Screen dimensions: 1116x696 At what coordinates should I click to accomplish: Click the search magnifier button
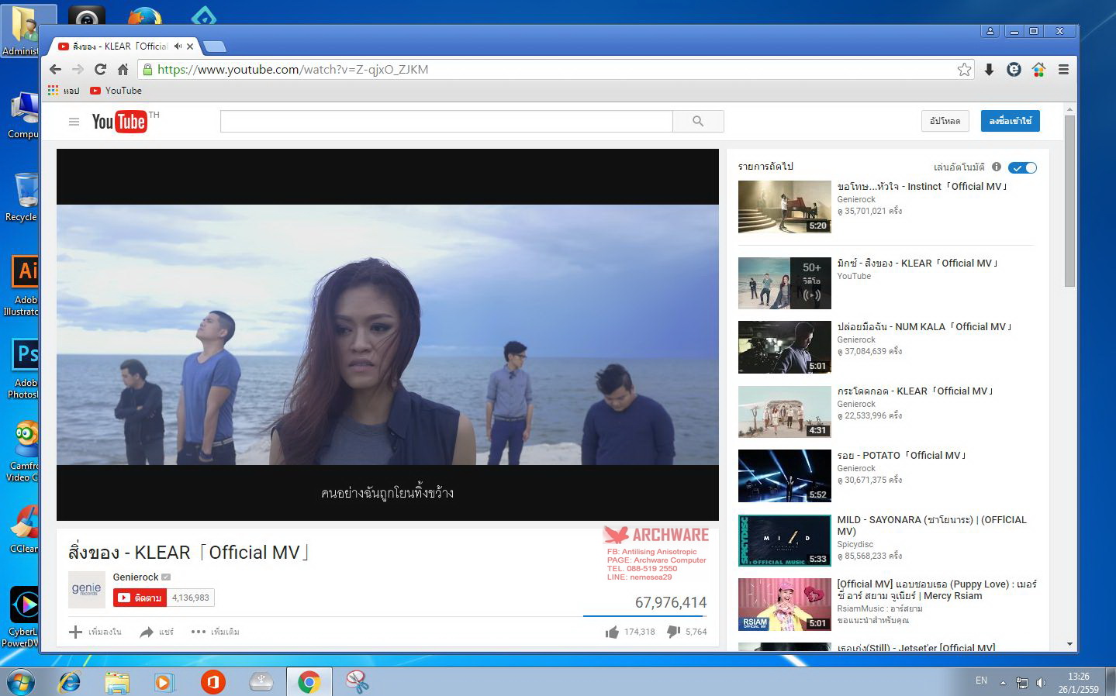pyautogui.click(x=698, y=121)
